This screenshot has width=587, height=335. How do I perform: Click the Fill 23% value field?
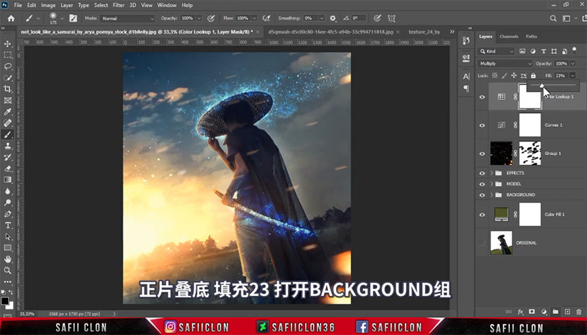pyautogui.click(x=561, y=76)
